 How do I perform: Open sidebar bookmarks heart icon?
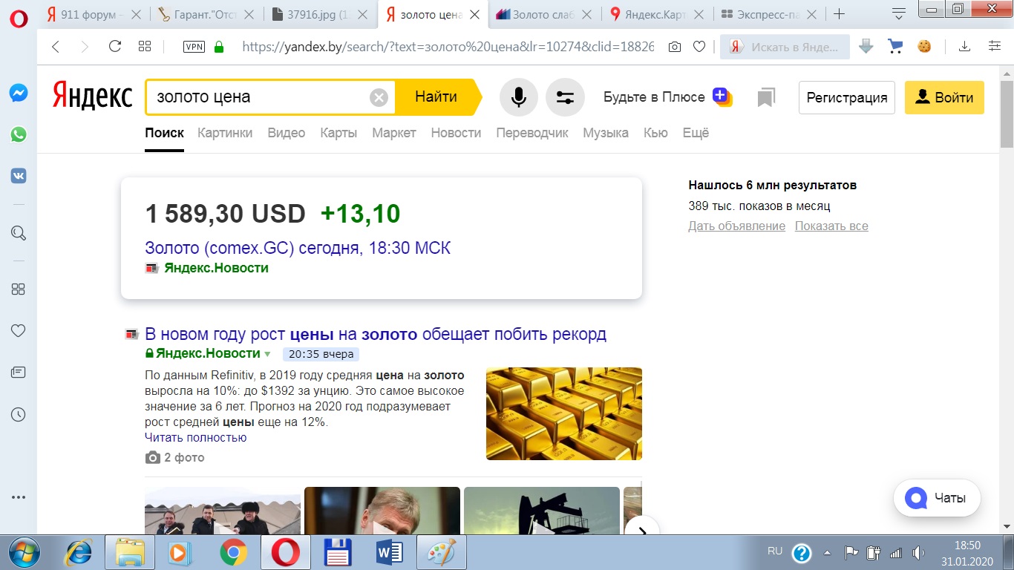tap(19, 331)
